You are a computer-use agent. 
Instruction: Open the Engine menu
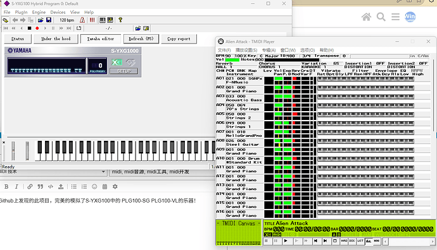[x=39, y=12]
